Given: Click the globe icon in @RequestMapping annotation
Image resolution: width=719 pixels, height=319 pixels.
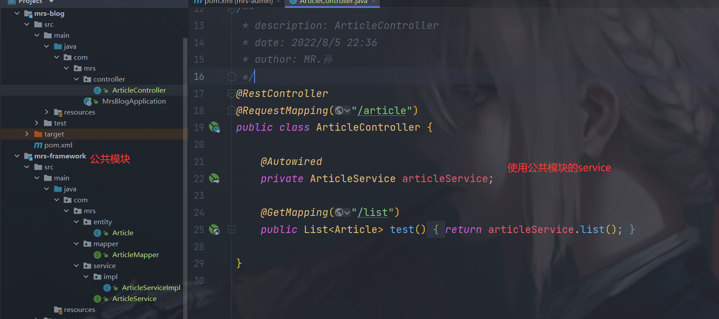Looking at the screenshot, I should click(x=339, y=111).
